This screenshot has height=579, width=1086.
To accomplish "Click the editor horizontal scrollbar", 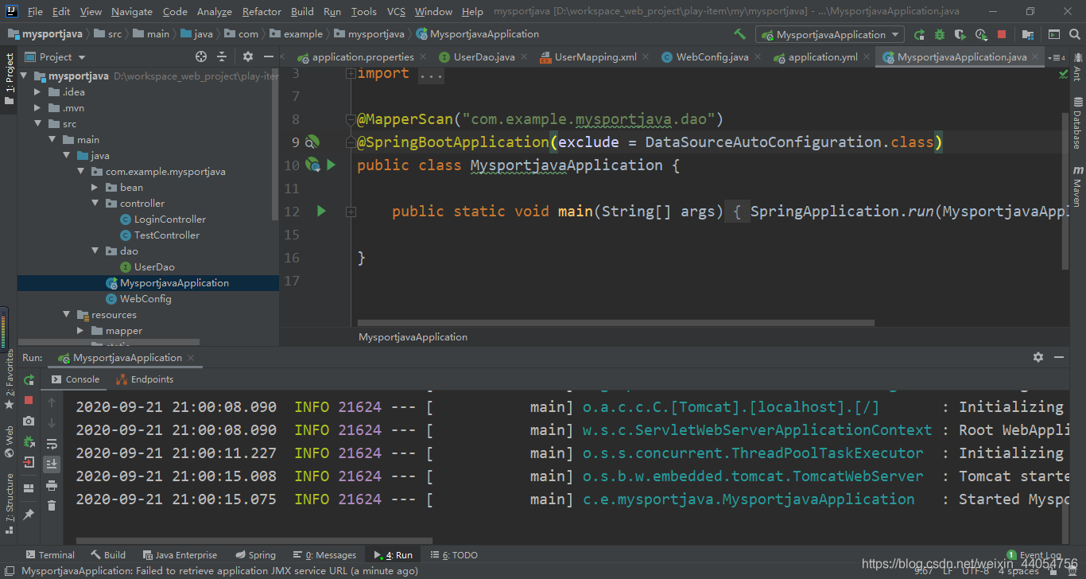I will tap(616, 323).
